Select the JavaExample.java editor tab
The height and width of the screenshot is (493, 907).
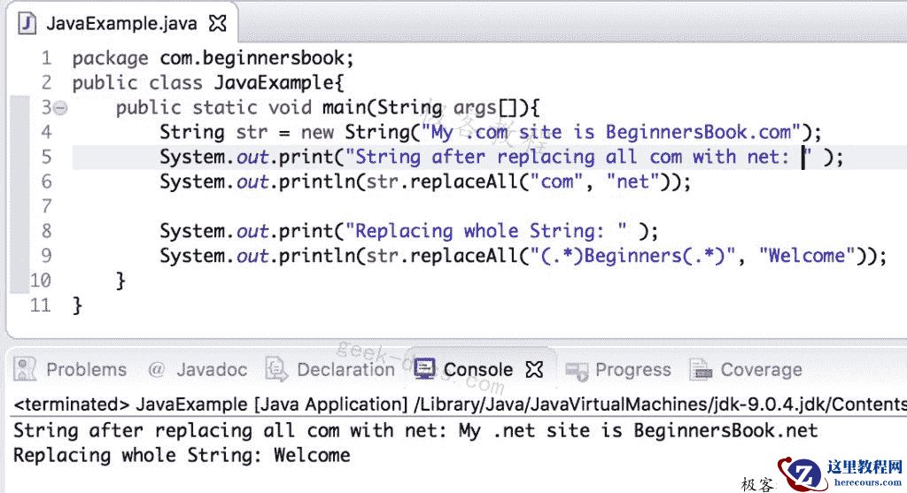pyautogui.click(x=121, y=23)
